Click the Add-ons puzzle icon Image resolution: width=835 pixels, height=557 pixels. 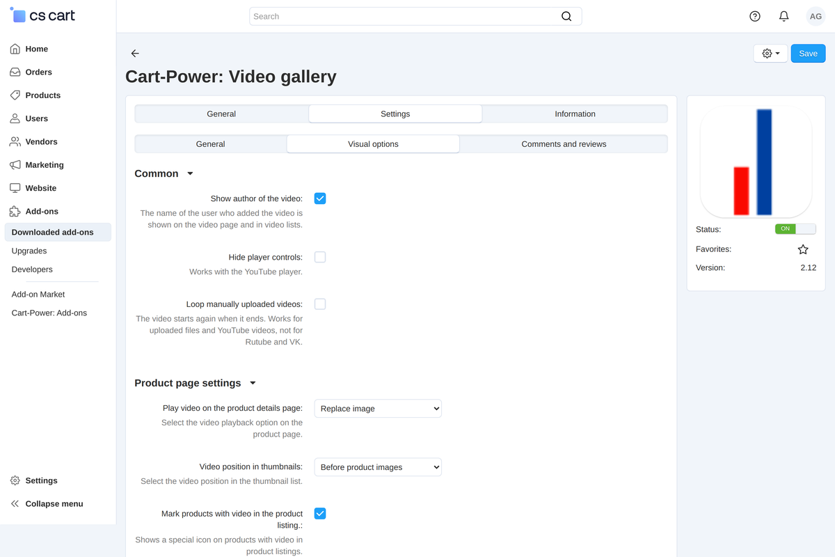pos(15,211)
